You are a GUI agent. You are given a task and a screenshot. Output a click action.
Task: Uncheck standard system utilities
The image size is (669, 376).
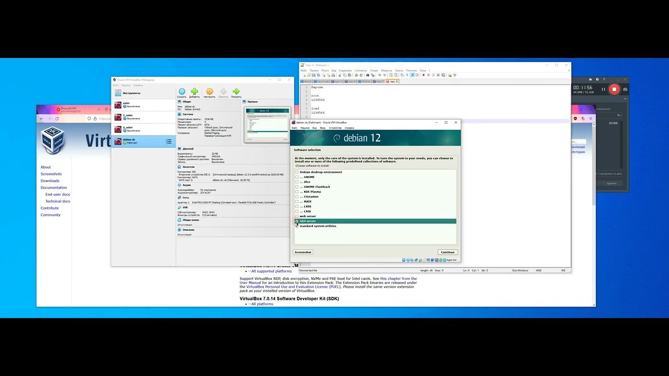point(297,226)
